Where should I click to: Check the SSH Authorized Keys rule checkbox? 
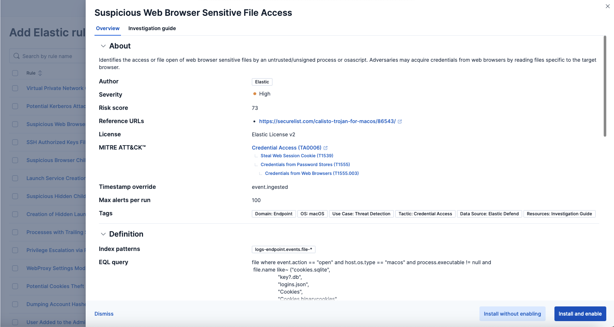pos(15,142)
